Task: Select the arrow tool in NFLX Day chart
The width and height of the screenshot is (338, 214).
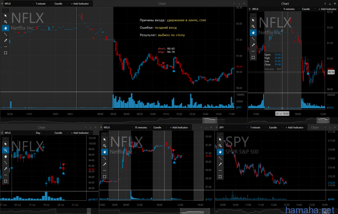Action: [x=6, y=169]
